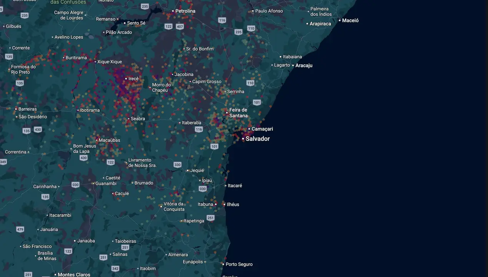
Task: Click the Carinhanha label
Action: [x=45, y=187]
